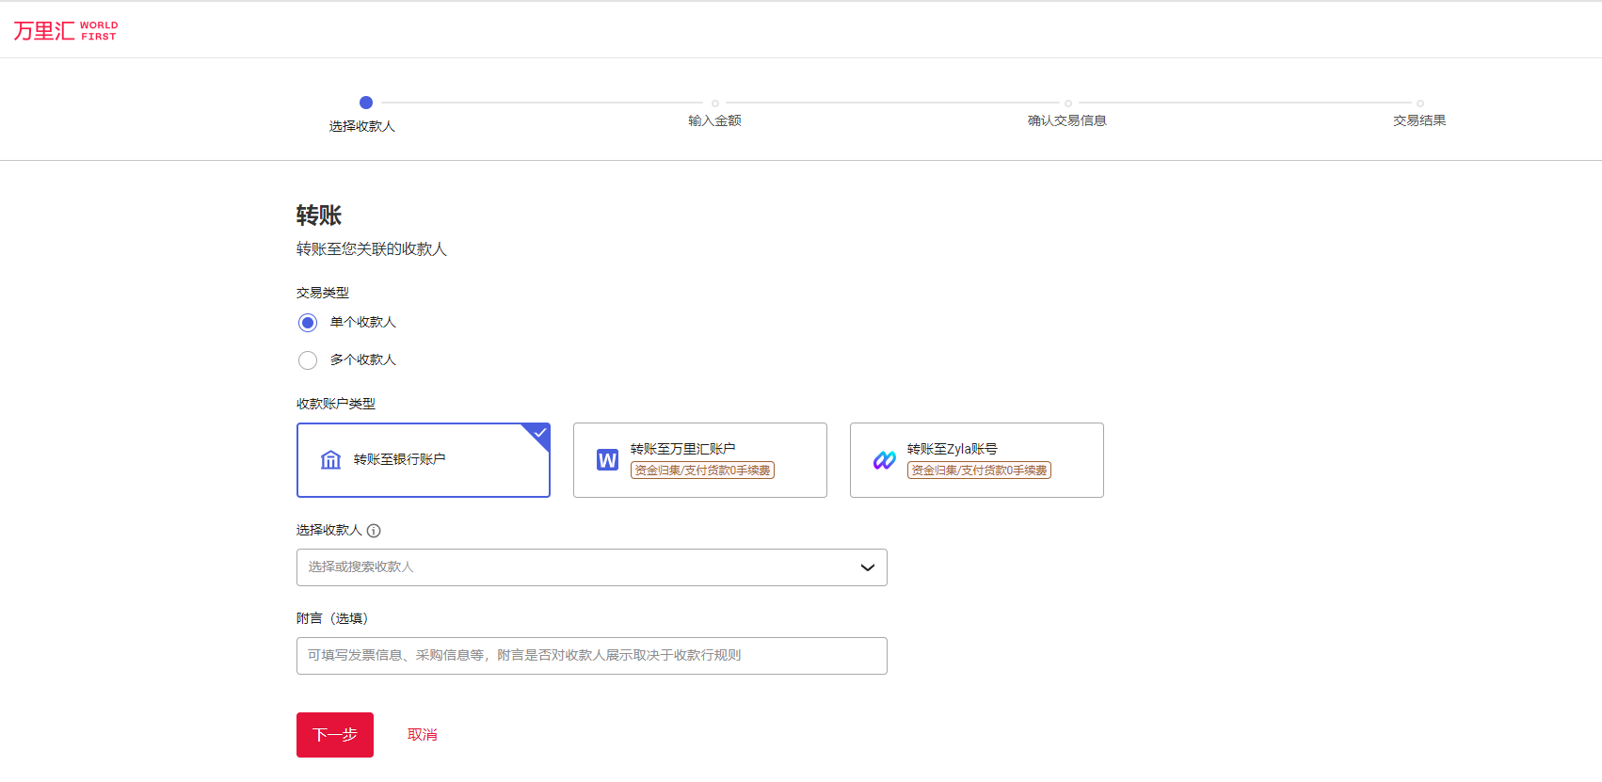Click the blue W WorldFirst account icon

click(x=607, y=460)
